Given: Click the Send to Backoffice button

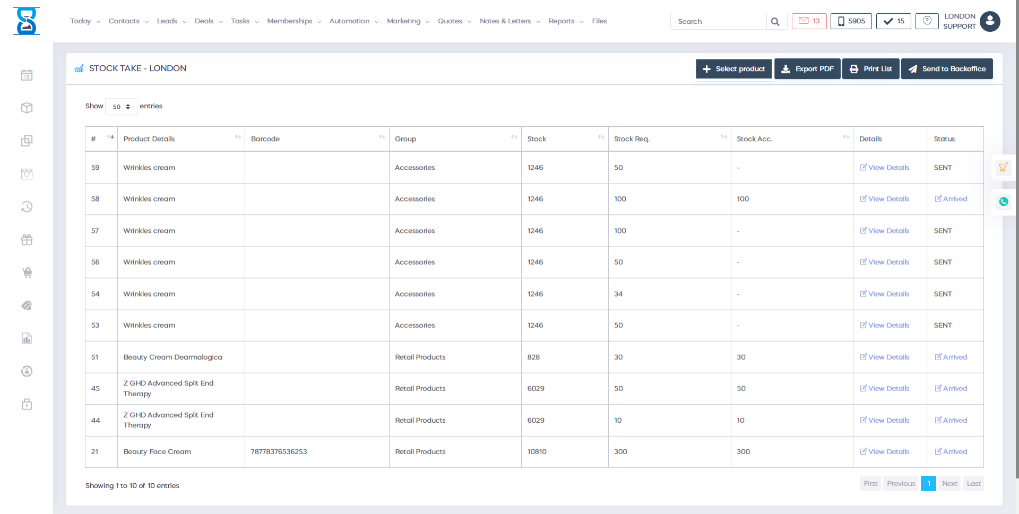Looking at the screenshot, I should tap(946, 69).
